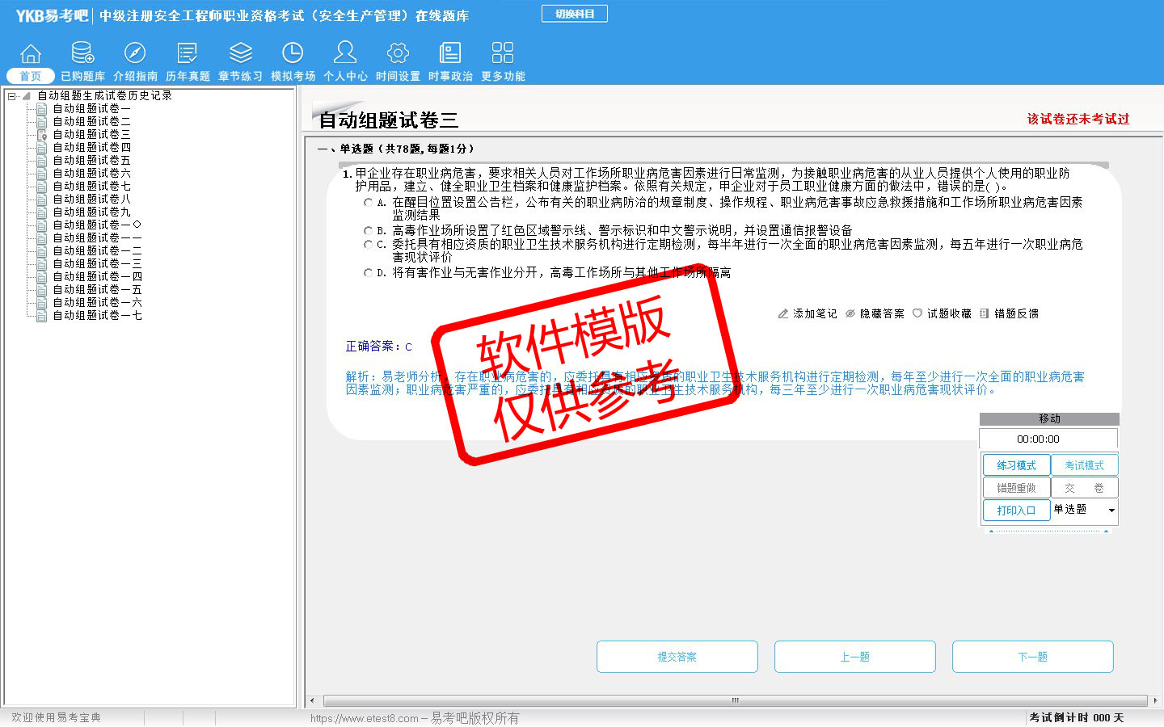Collapse the 自动组题生成试卷历史记录 tree root
This screenshot has height=727, width=1164.
[12, 96]
